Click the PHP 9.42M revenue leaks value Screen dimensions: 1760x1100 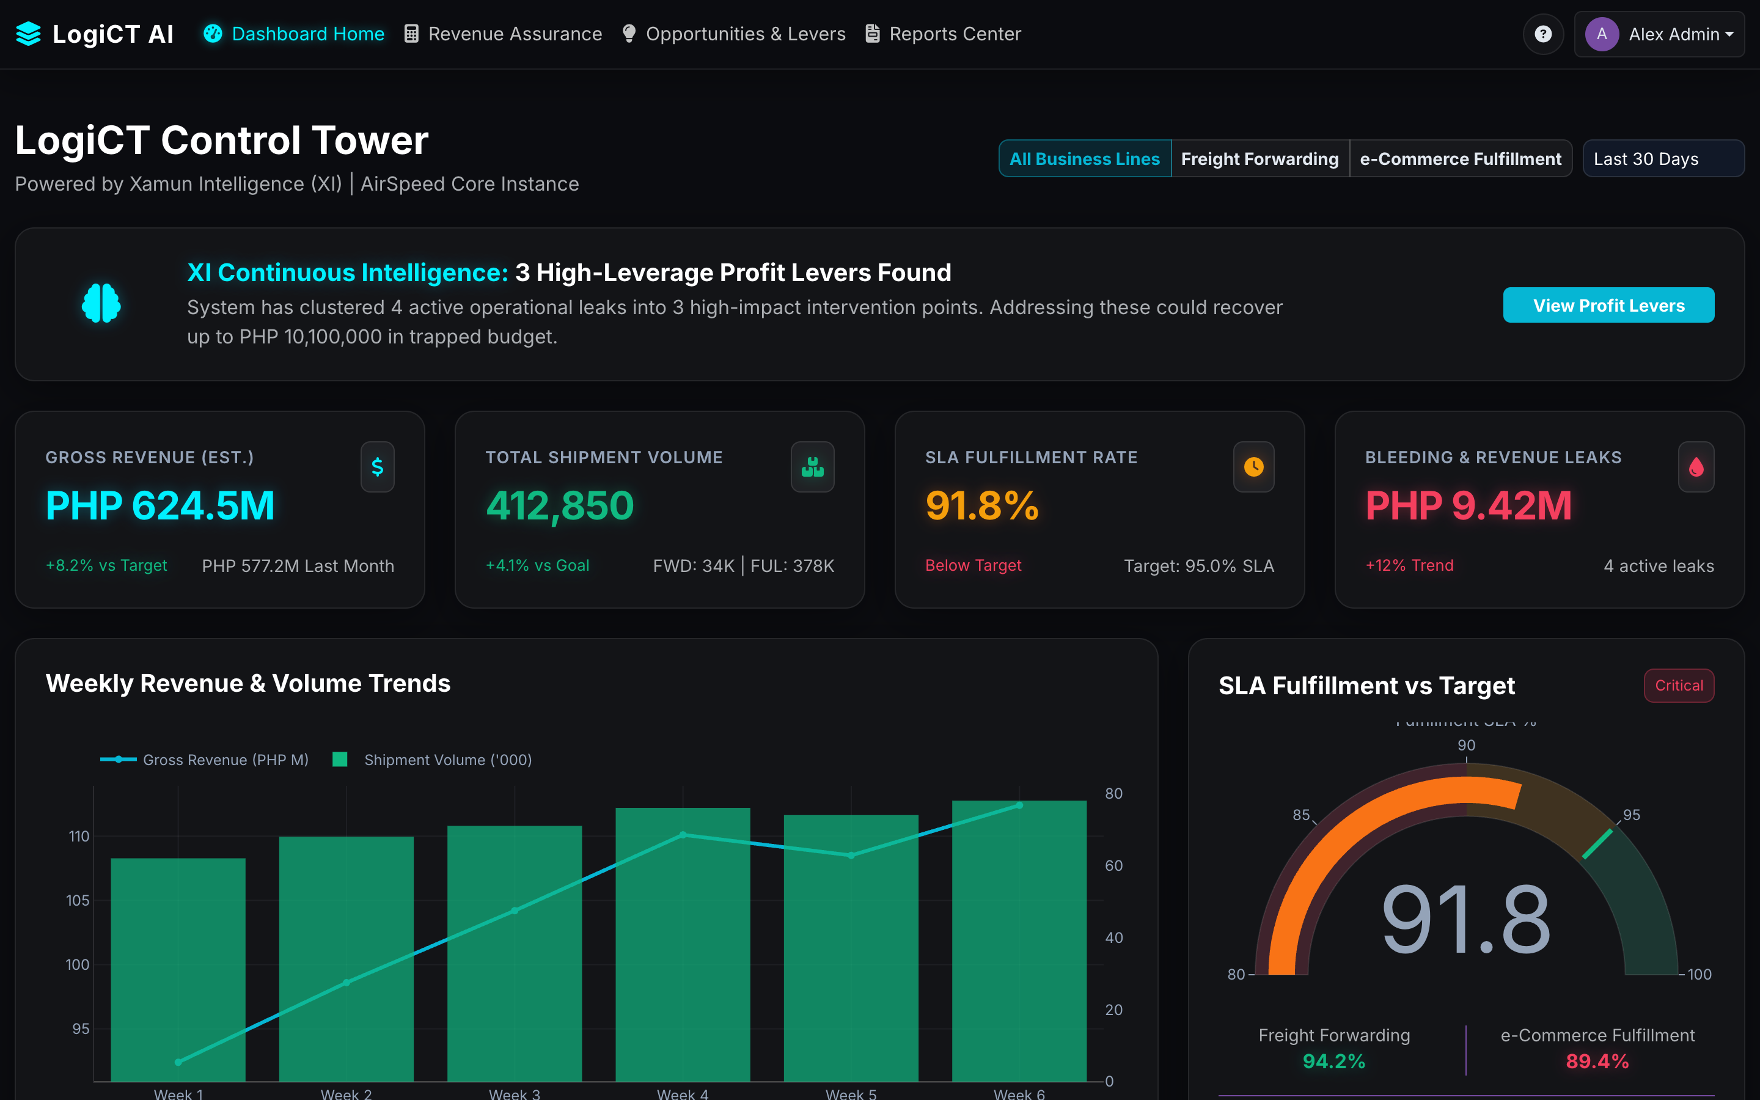click(1469, 505)
